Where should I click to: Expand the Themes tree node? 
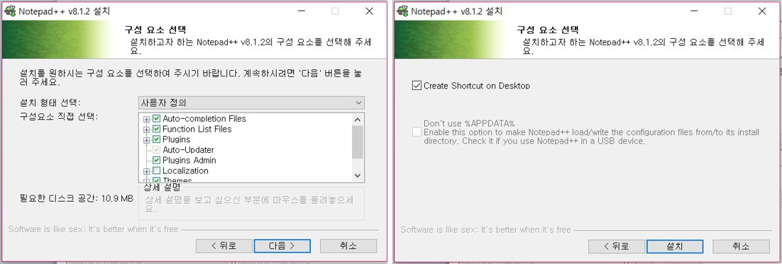(147, 181)
